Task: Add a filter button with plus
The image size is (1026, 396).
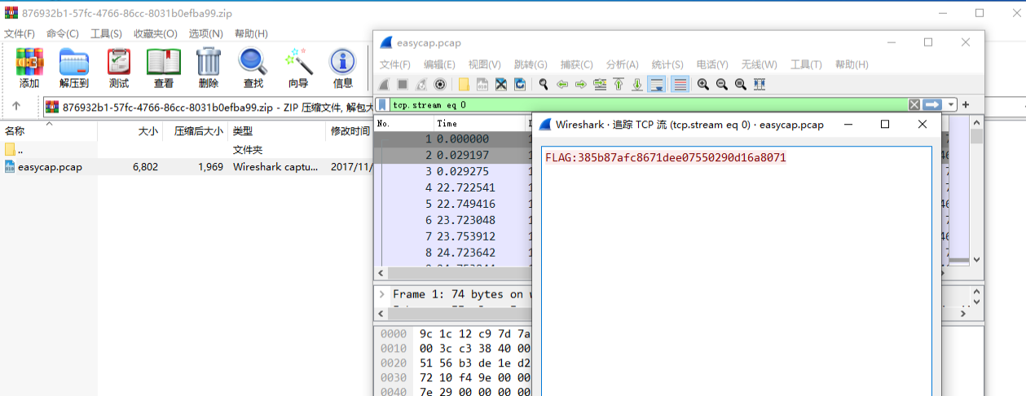Action: coord(966,104)
